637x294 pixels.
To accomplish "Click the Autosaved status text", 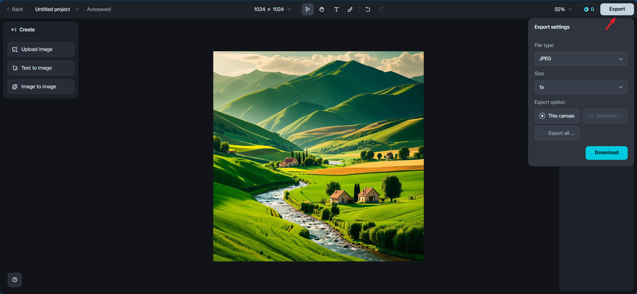I will (x=99, y=9).
